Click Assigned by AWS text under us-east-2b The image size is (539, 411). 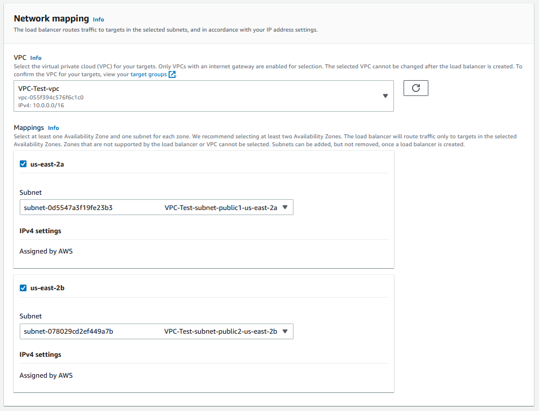pos(46,375)
